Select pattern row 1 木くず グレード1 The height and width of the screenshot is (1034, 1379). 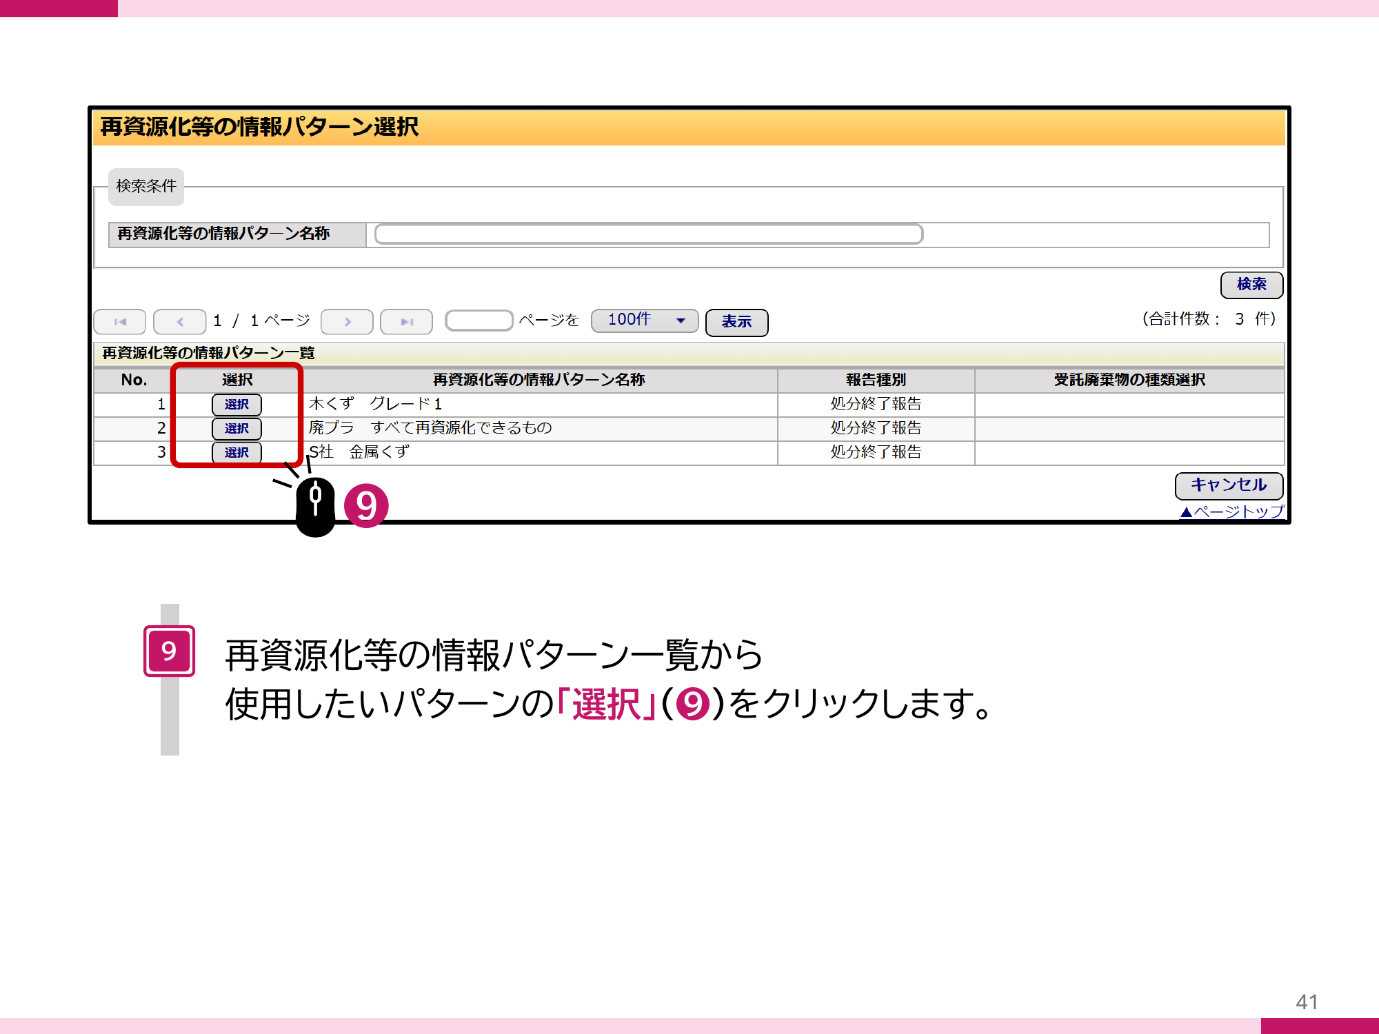click(x=236, y=405)
